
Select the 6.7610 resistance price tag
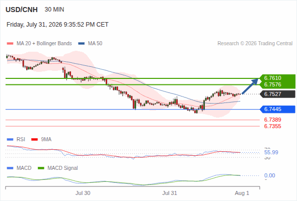tap(277, 78)
